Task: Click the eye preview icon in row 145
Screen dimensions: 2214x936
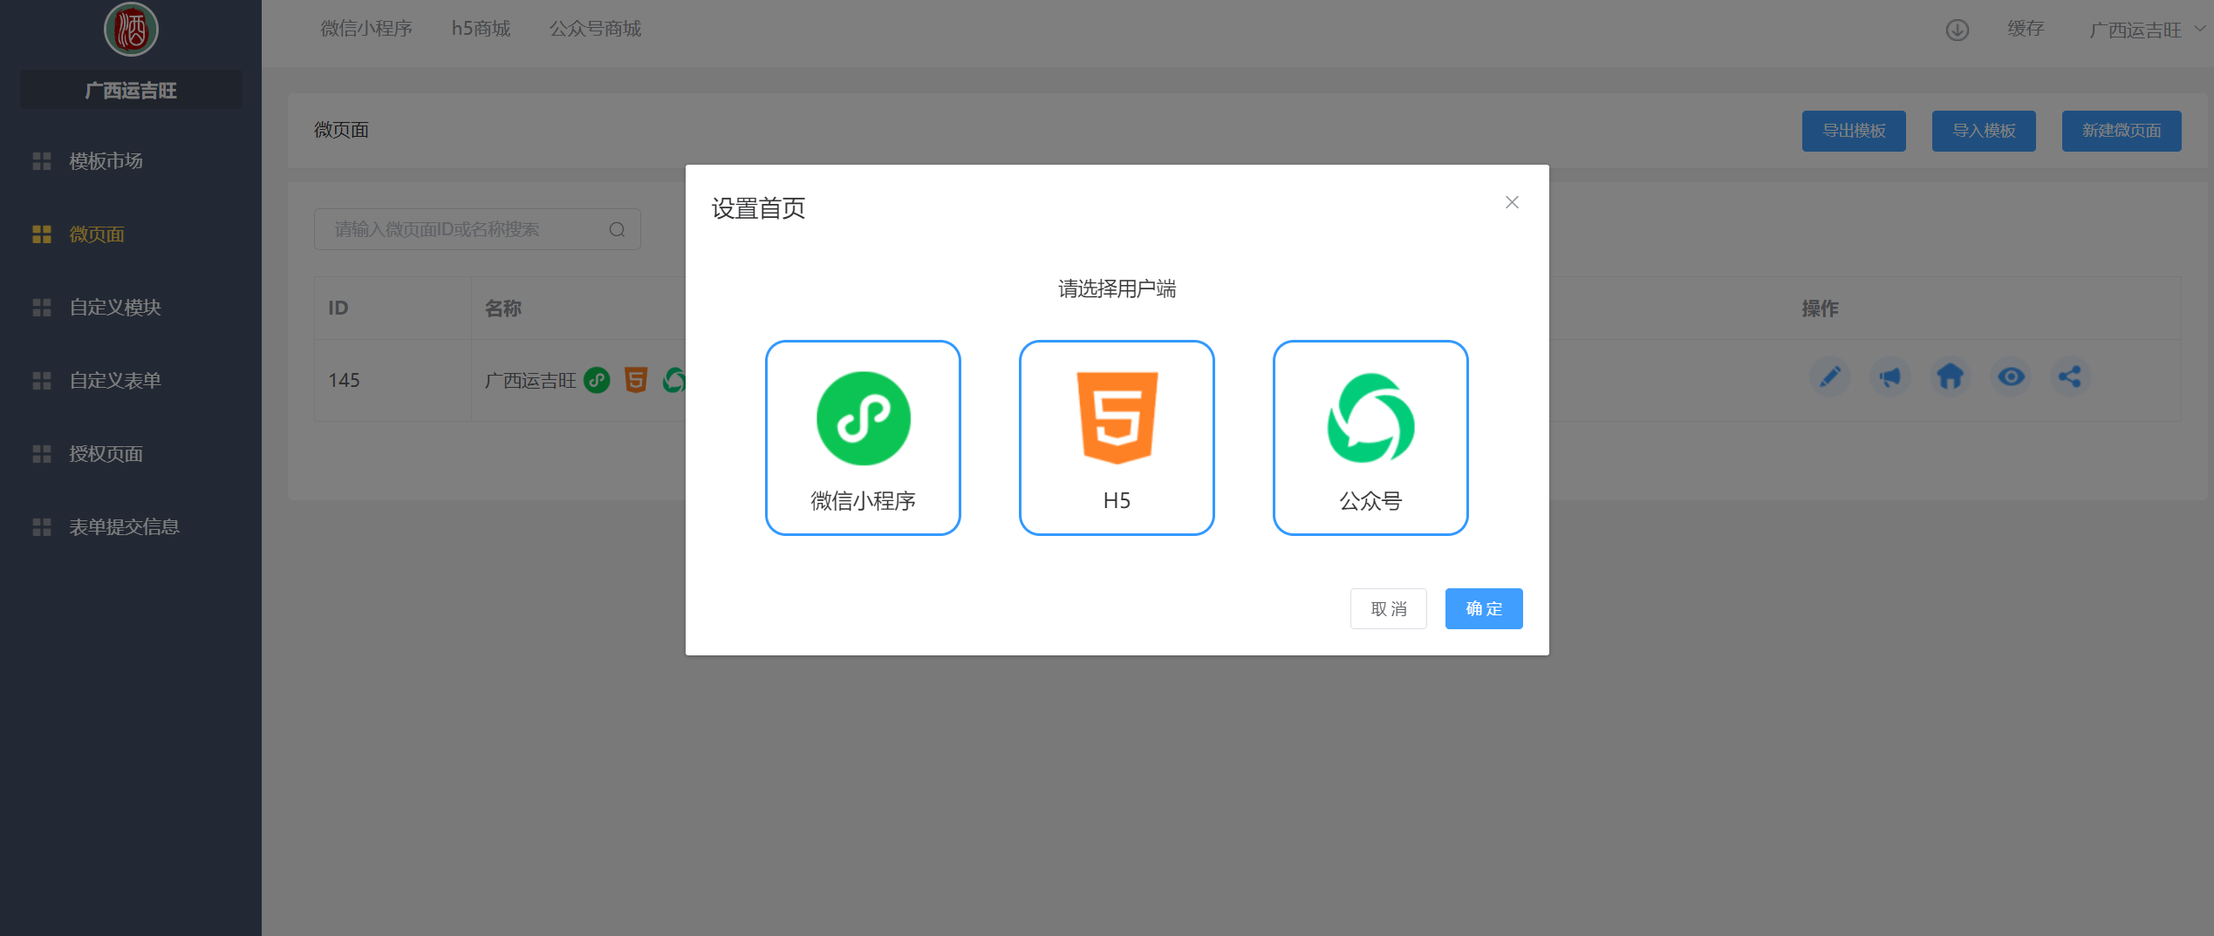Action: click(2011, 377)
